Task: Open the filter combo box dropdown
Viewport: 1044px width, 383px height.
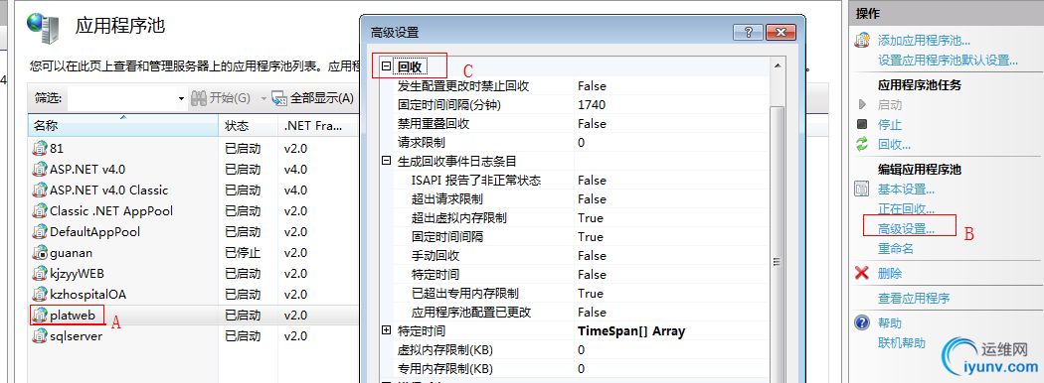Action: pos(181,98)
